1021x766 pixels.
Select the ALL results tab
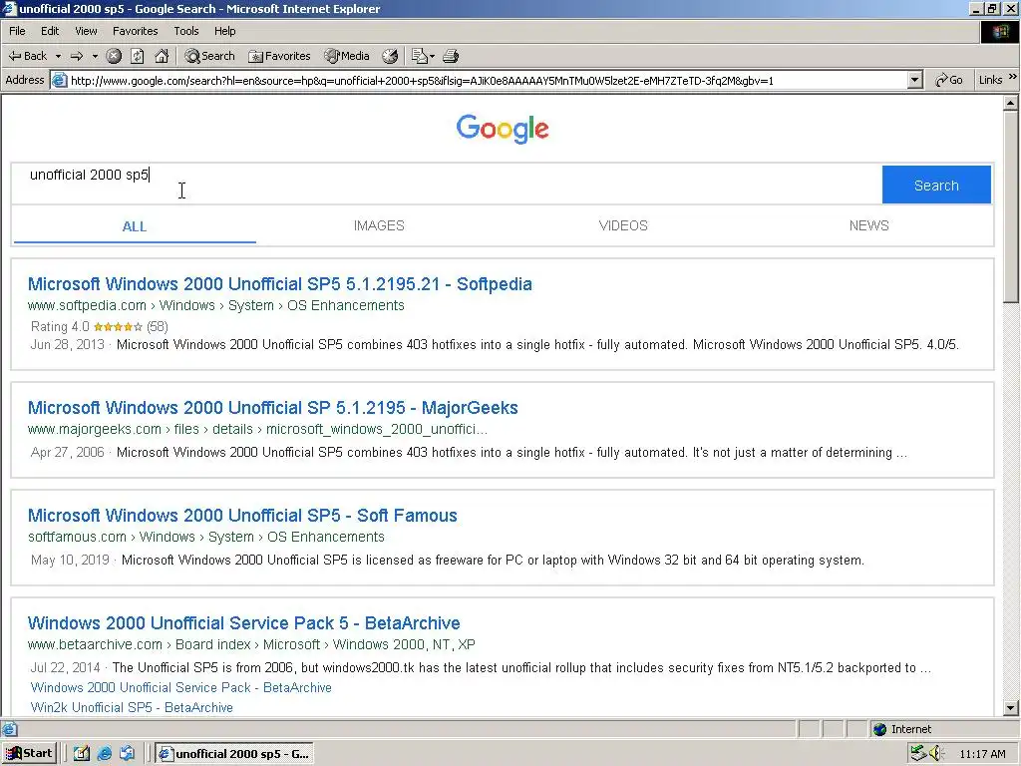[135, 226]
